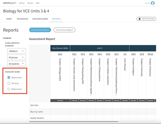Click the Oxford Digital logo

click(x=10, y=3)
